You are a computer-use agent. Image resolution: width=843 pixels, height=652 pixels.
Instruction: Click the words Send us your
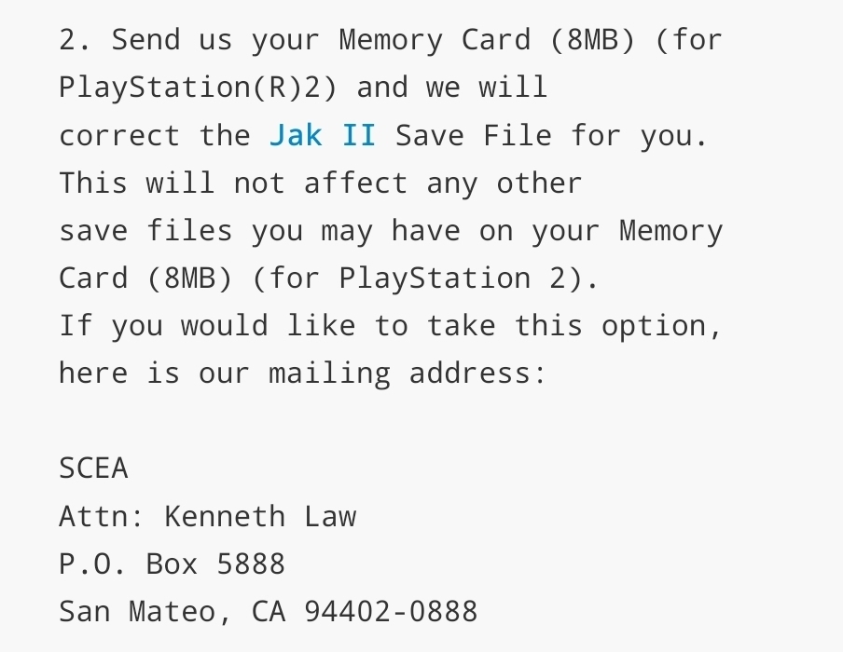point(215,41)
